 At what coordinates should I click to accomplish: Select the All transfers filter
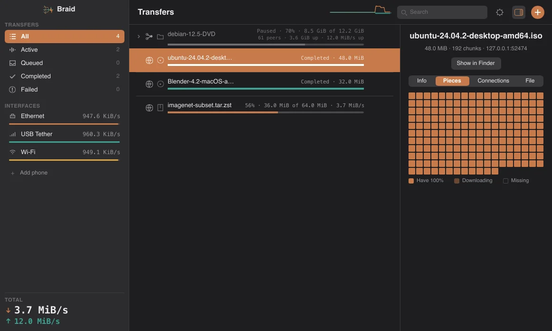[65, 37]
